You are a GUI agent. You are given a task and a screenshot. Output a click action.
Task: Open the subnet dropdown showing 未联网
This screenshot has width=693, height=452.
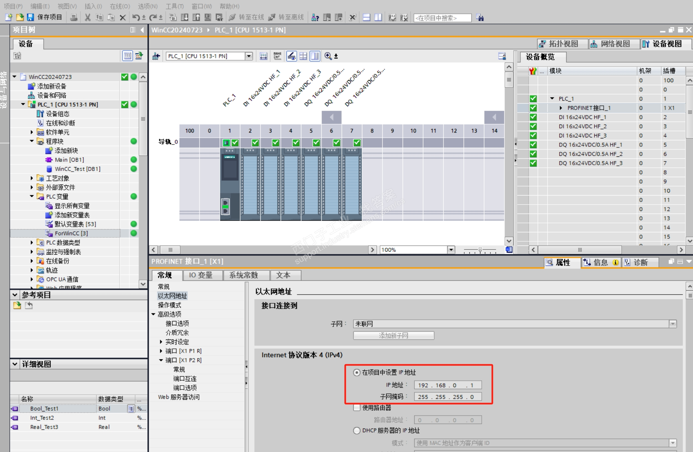(x=673, y=324)
